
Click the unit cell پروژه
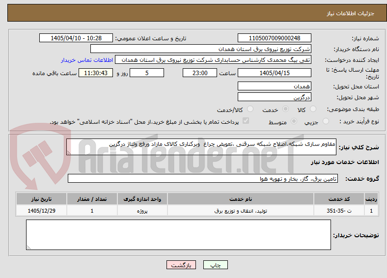point(142,211)
